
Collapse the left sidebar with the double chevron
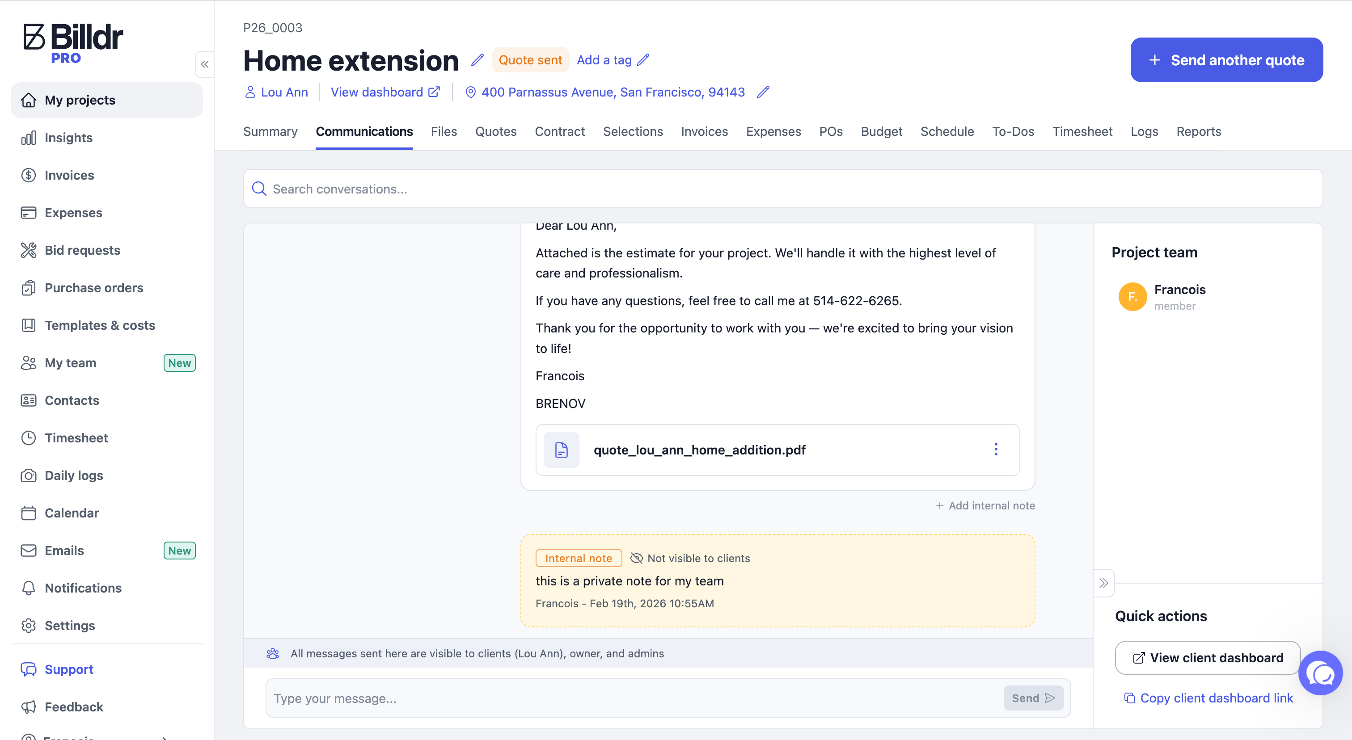pyautogui.click(x=205, y=64)
